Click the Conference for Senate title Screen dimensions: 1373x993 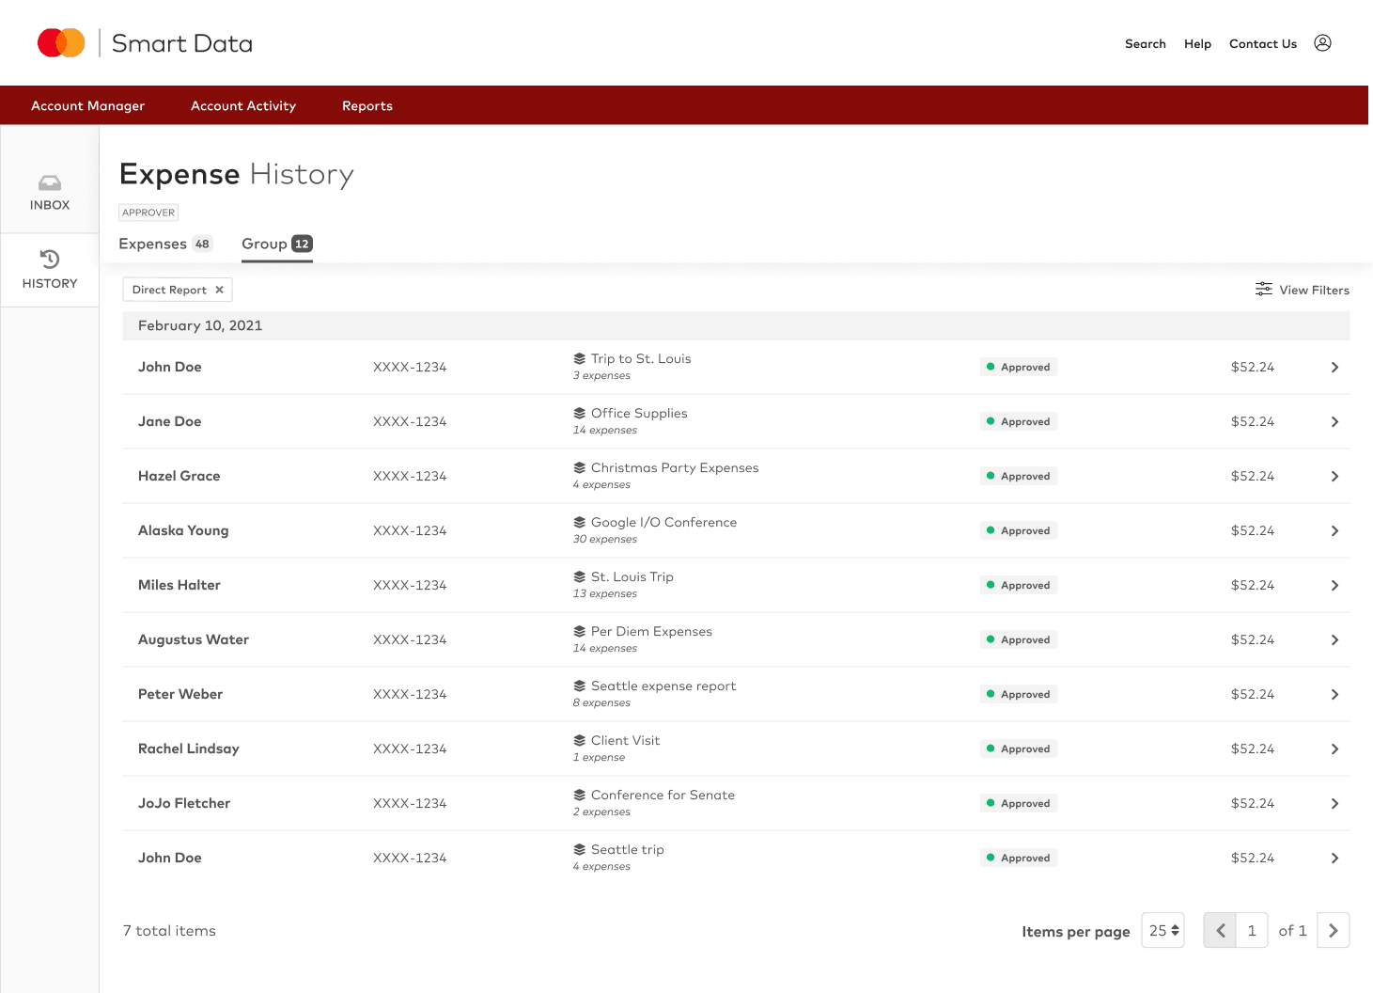(x=663, y=795)
